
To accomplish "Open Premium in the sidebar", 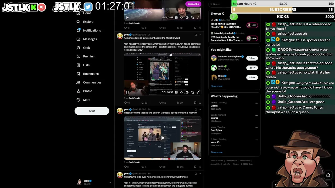I will tap(86, 56).
